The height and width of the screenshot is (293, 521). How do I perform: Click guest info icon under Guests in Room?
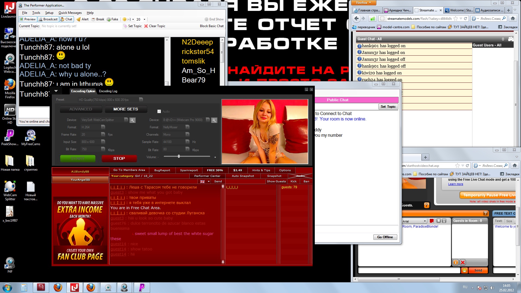click(456, 262)
